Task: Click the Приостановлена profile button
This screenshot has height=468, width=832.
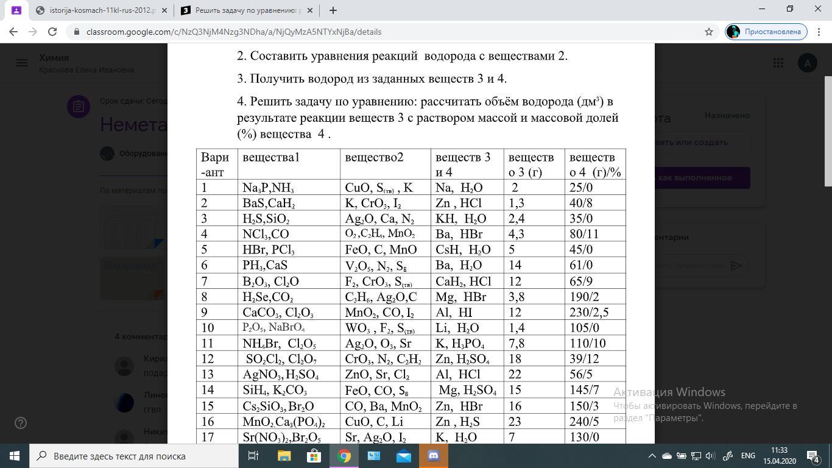Action: 766,32
